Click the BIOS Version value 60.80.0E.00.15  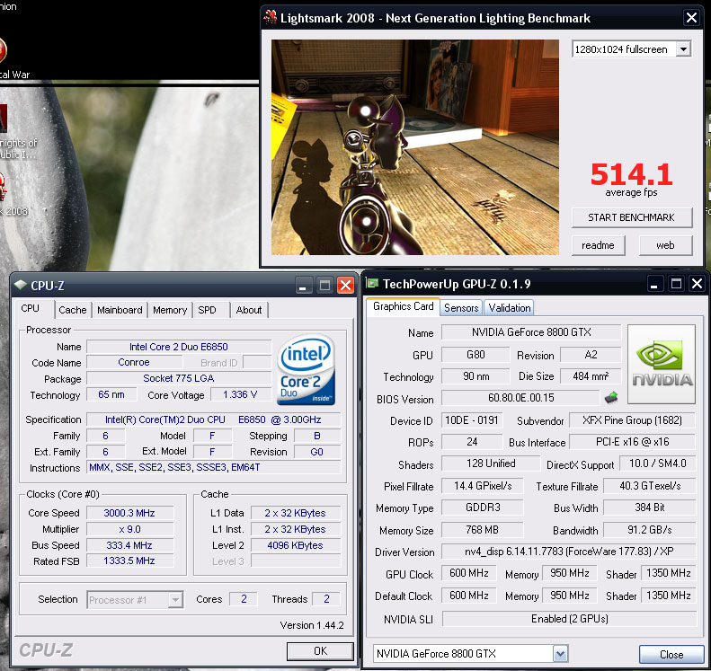pos(520,398)
